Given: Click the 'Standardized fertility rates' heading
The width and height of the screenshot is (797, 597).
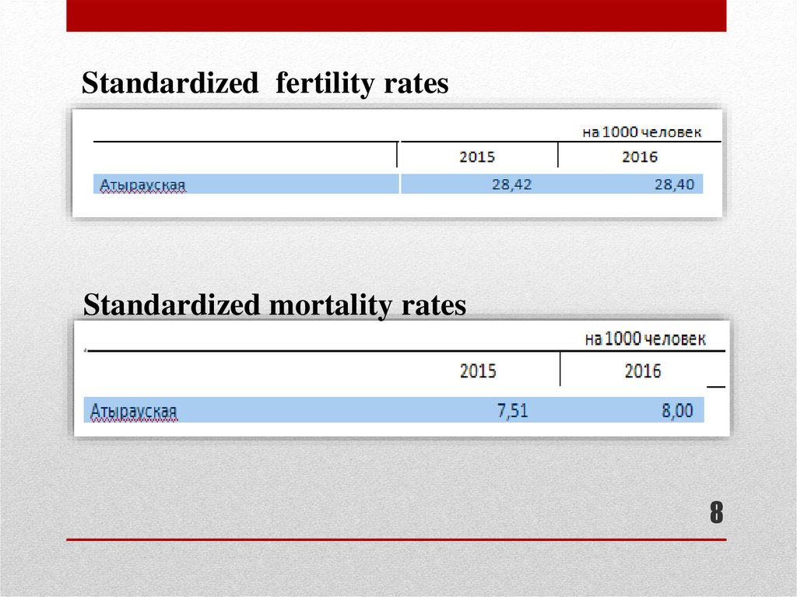Looking at the screenshot, I should point(265,84).
